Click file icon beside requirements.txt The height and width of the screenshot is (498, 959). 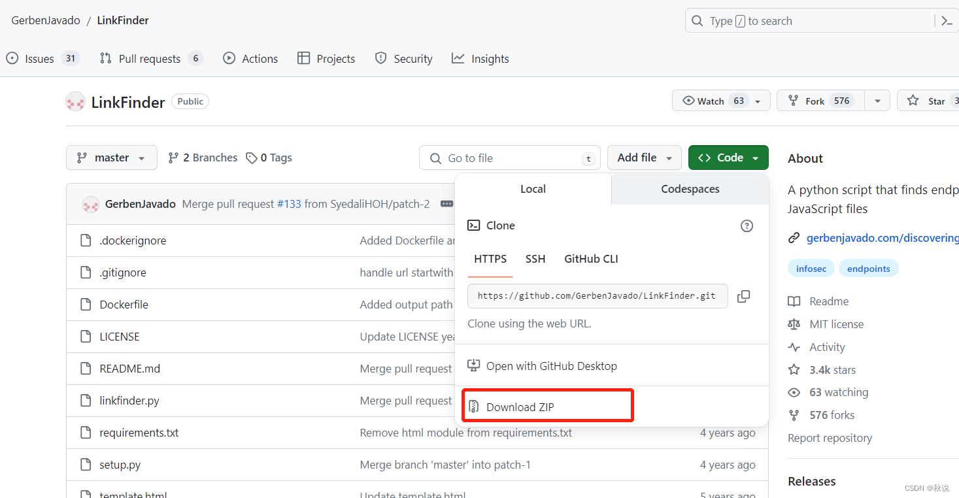point(86,433)
